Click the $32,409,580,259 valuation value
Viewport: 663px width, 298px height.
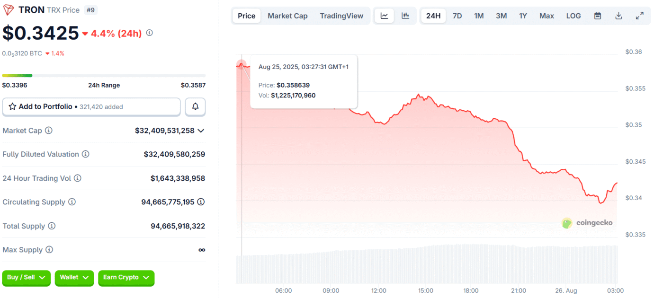tap(175, 154)
